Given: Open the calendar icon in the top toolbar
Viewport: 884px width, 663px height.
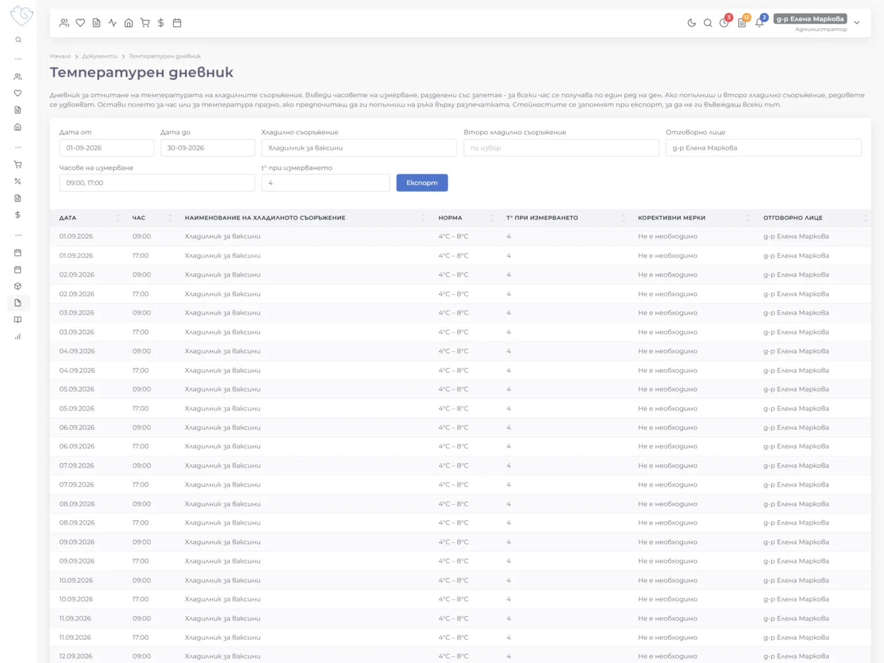Looking at the screenshot, I should [177, 23].
